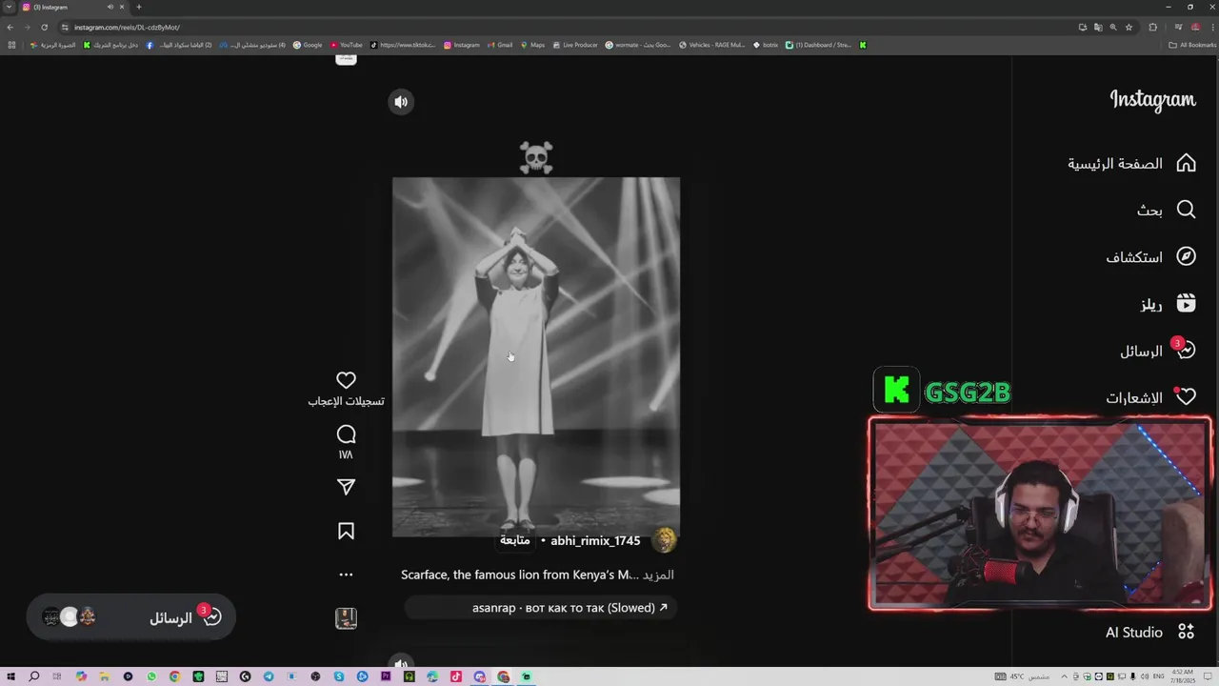Open wormate bookmark
The width and height of the screenshot is (1219, 686).
click(638, 45)
